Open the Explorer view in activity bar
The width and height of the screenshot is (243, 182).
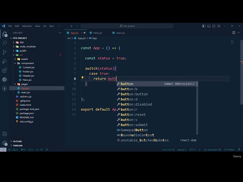pos(5,34)
